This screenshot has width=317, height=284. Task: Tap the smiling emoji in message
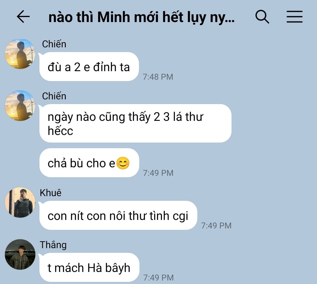click(123, 163)
